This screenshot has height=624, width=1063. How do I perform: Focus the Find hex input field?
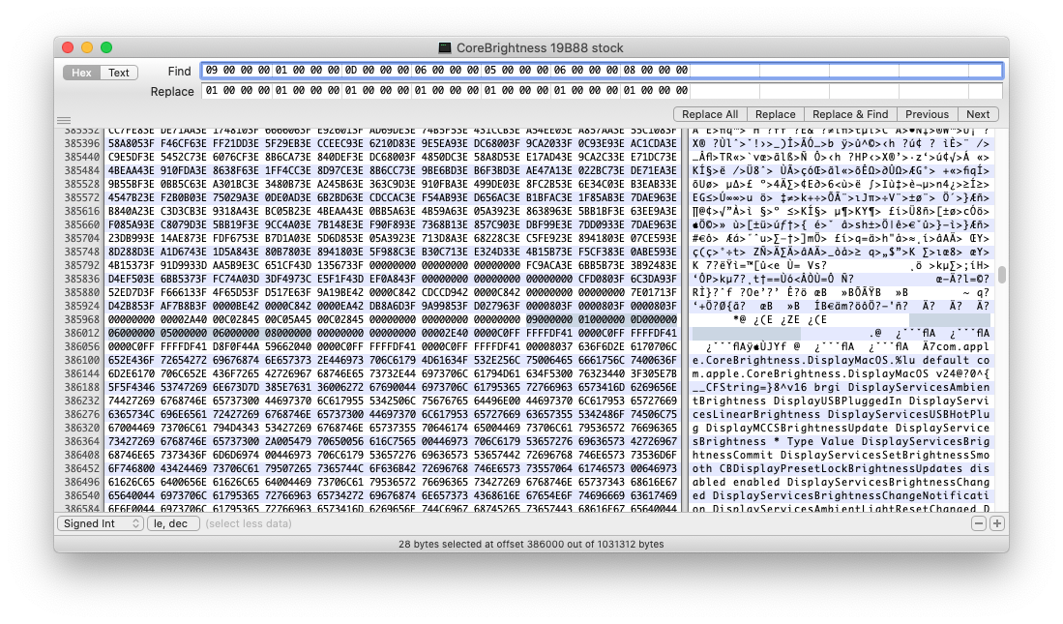(602, 71)
